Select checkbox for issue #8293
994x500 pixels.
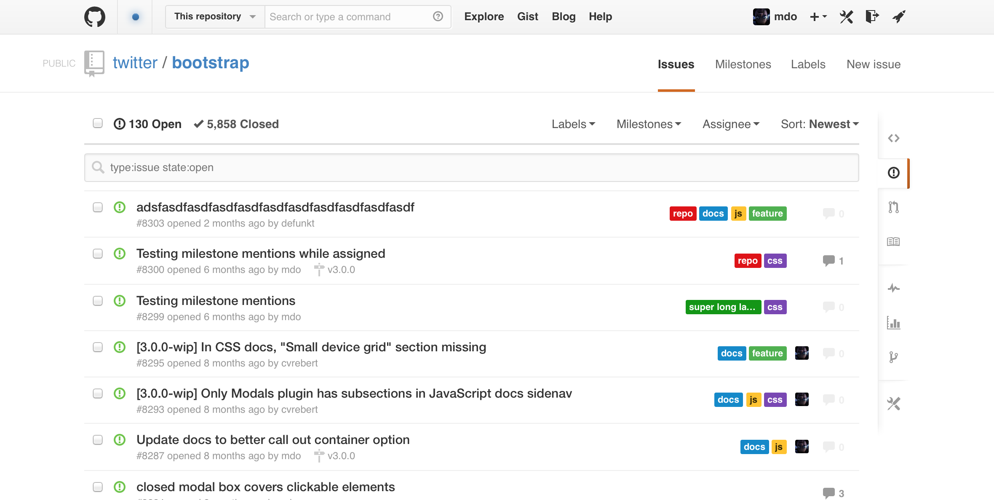[x=98, y=393]
